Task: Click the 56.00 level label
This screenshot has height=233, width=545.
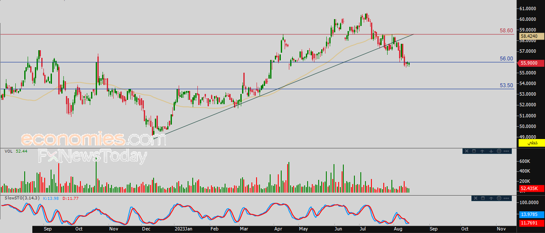Action: coord(506,59)
